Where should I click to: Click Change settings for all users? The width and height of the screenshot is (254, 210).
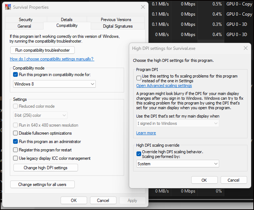pyautogui.click(x=42, y=185)
